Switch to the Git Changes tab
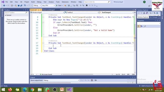The width and height of the screenshot is (164, 92). [x=153, y=17]
